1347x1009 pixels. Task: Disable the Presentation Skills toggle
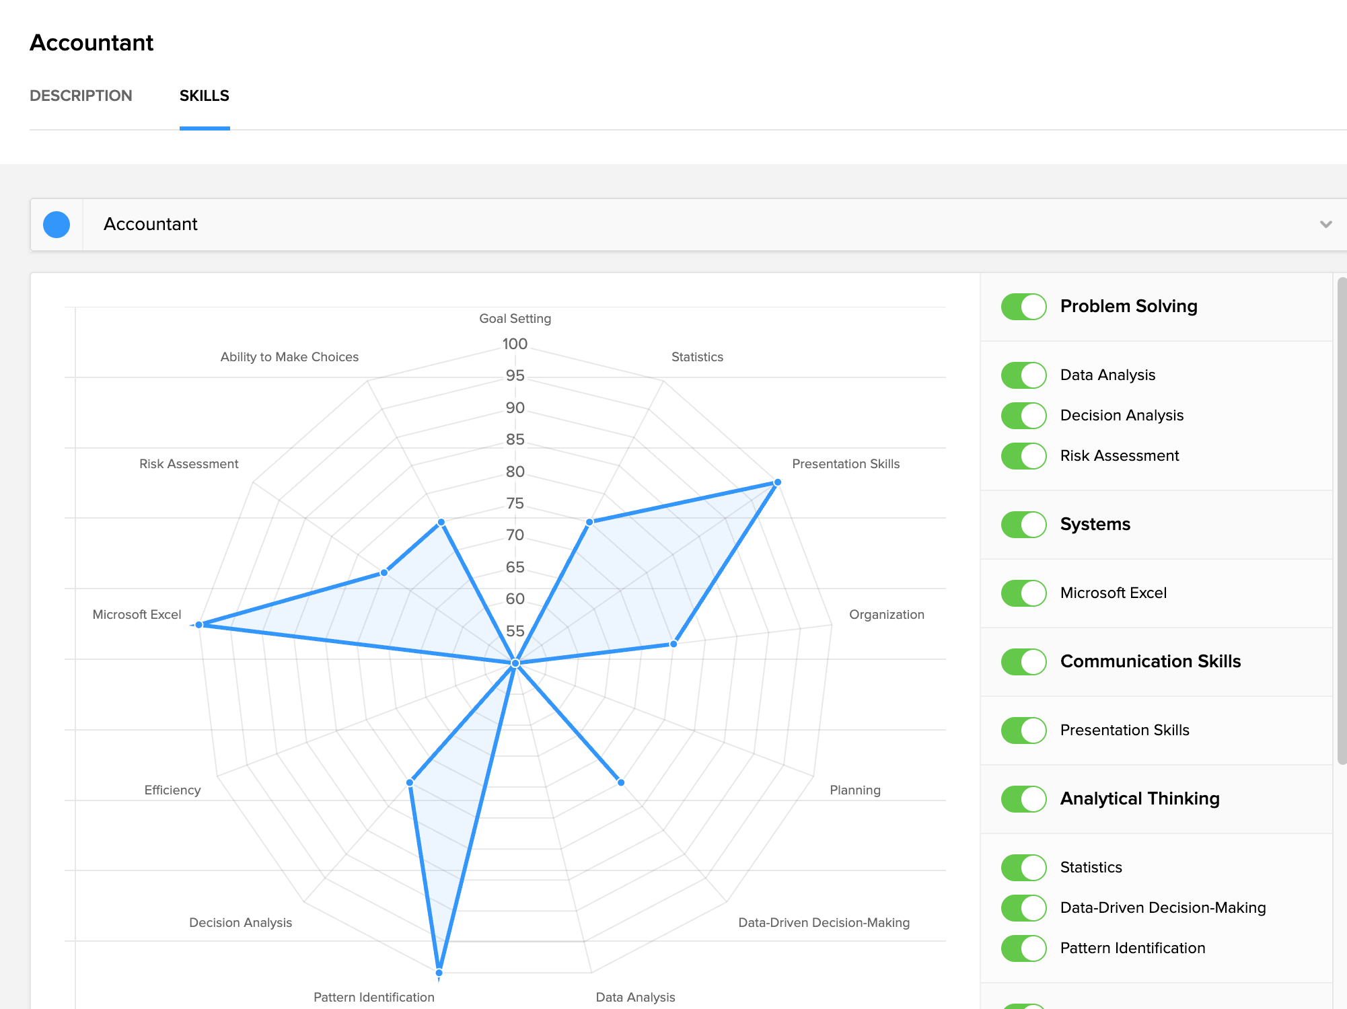point(1023,730)
